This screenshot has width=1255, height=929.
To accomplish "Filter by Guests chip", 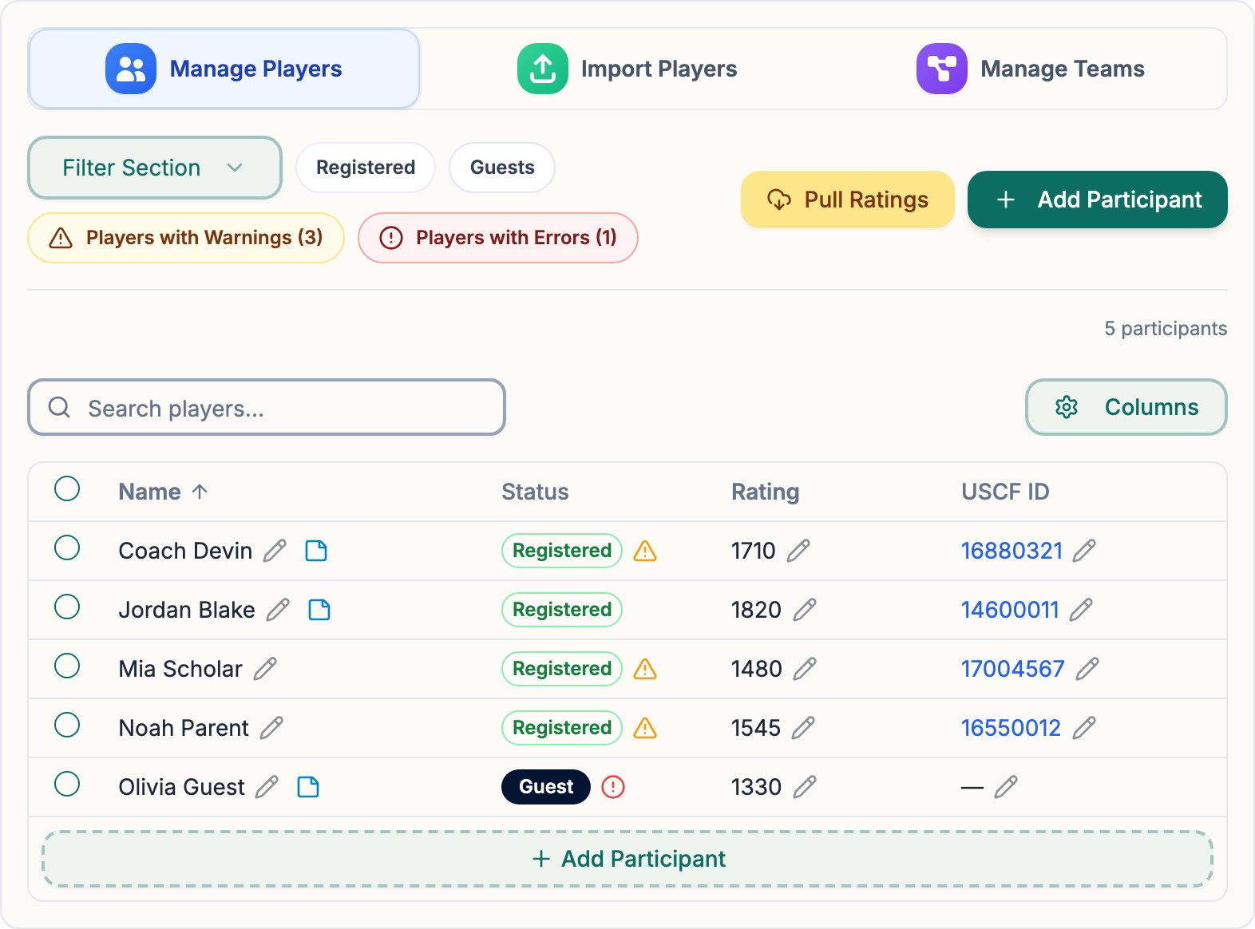I will coord(502,168).
